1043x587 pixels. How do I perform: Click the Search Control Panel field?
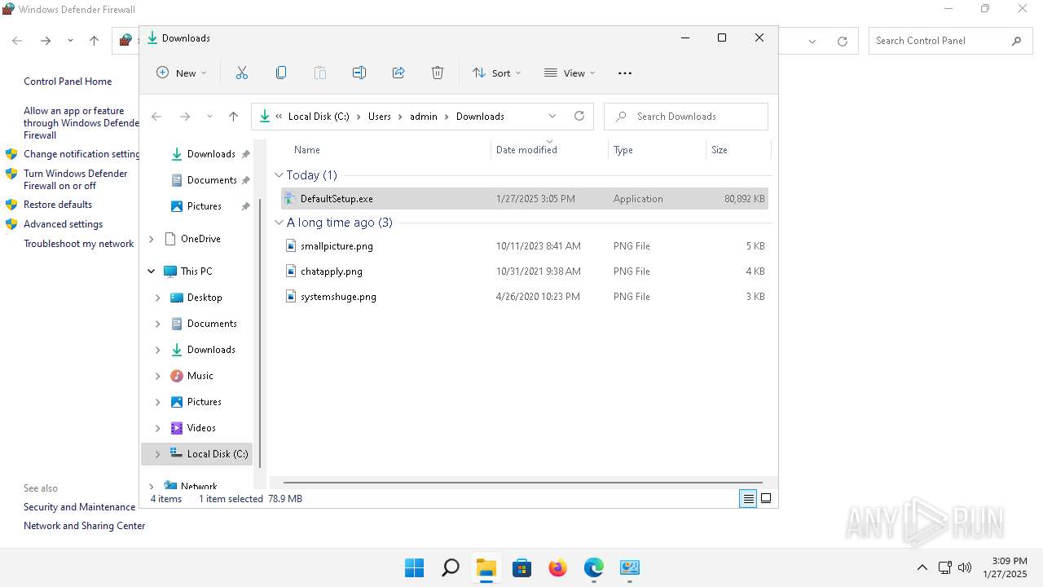tap(950, 41)
